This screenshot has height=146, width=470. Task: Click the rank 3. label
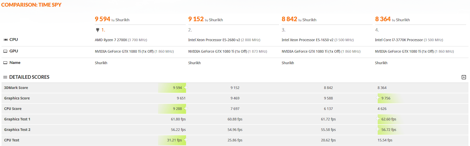coord(283,30)
